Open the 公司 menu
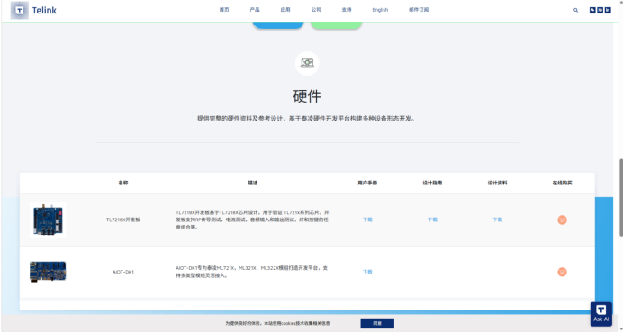623x332 pixels. [x=316, y=10]
